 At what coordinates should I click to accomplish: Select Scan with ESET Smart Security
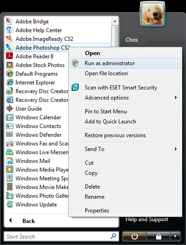(x=121, y=88)
